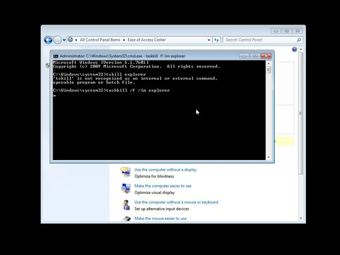Close the Ease of Access Center window
340x255 pixels.
(298, 31)
